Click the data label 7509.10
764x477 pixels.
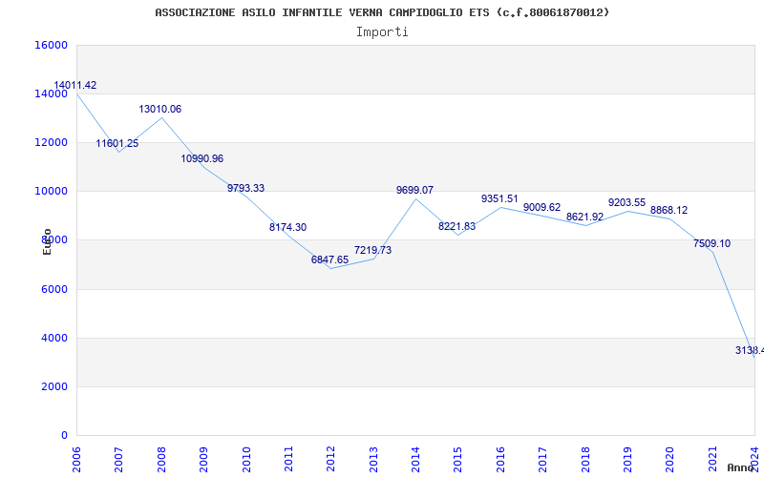click(711, 244)
